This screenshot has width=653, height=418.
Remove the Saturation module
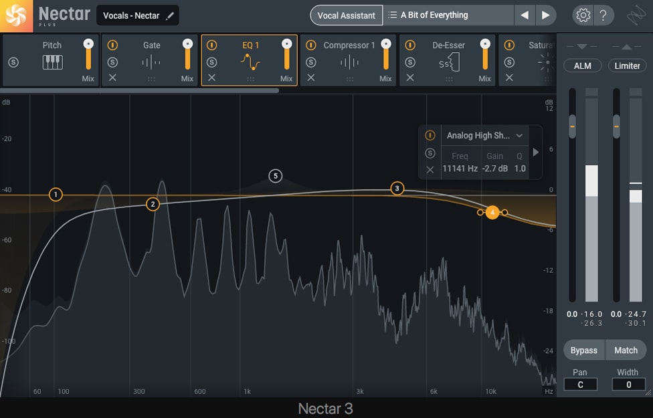click(x=509, y=78)
